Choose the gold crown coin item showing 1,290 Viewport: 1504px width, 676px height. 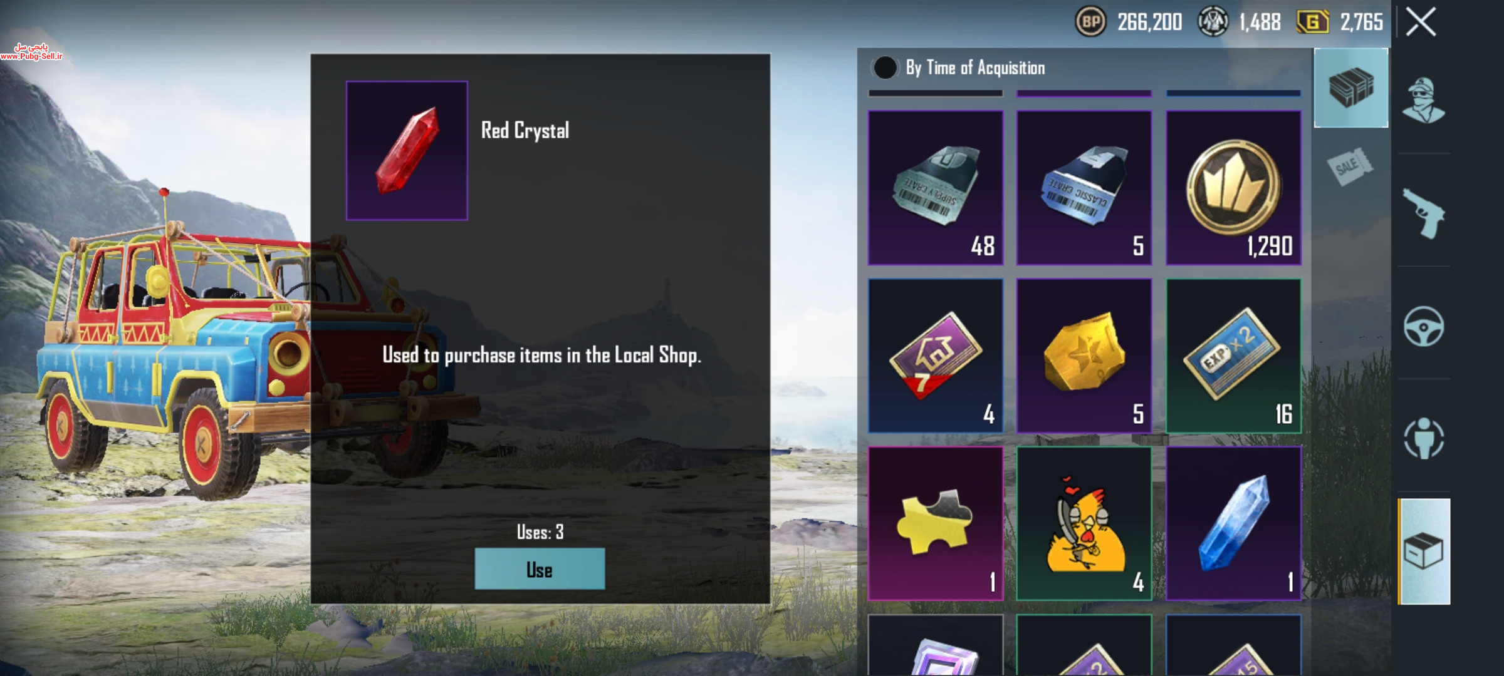[1233, 188]
